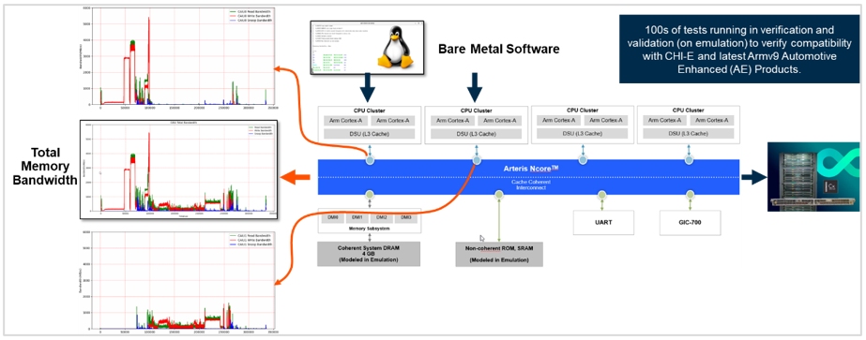The width and height of the screenshot is (866, 340).
Task: Click the dark arrow below the terminal window
Action: [x=367, y=88]
